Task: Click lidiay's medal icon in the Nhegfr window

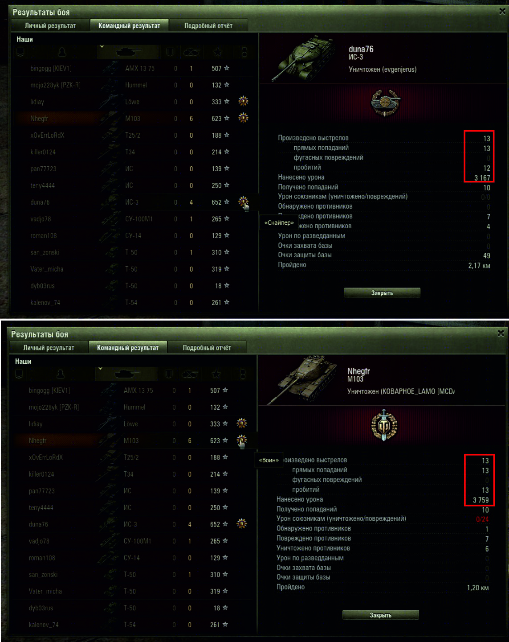Action: [242, 423]
